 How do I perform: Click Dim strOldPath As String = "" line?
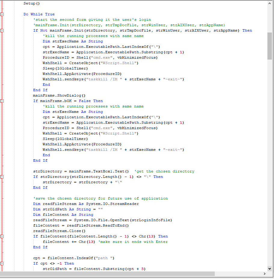(68, 209)
